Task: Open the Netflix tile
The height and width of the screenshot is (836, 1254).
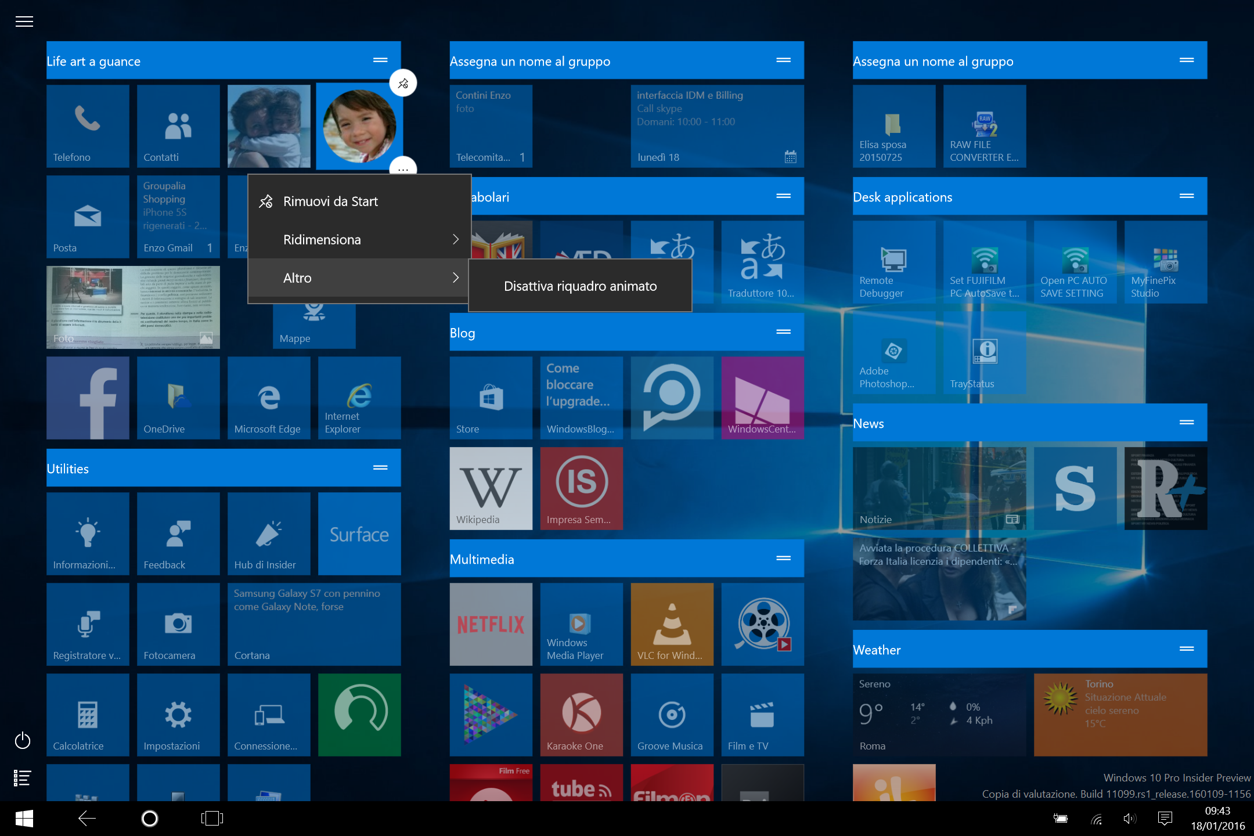Action: (491, 624)
